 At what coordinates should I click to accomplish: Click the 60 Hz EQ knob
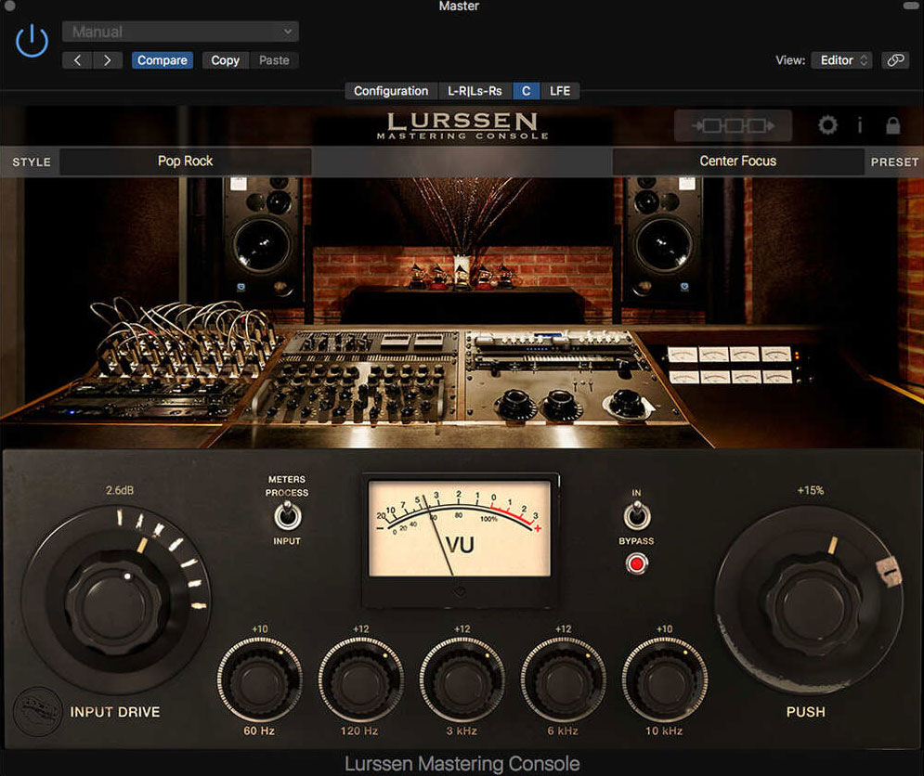point(259,680)
